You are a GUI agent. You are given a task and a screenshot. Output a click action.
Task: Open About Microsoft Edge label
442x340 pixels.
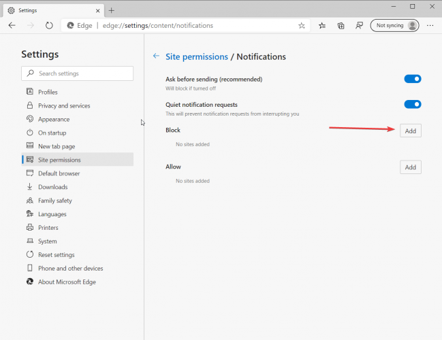point(67,282)
